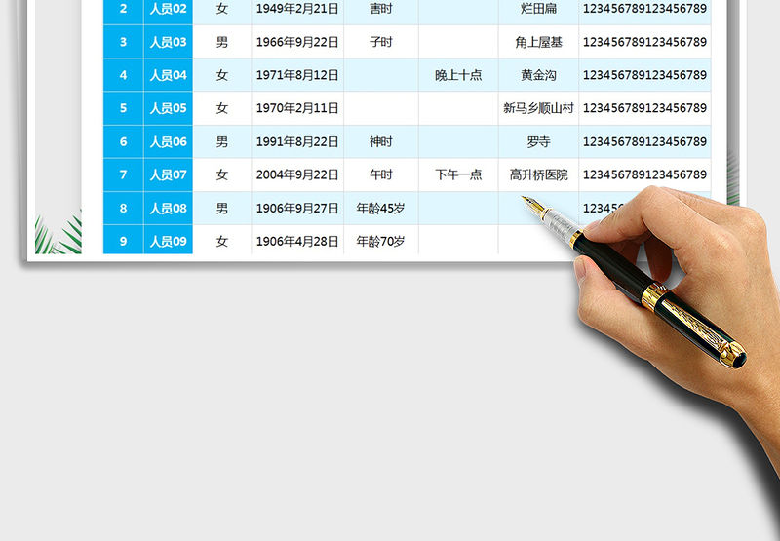This screenshot has height=541, width=780.
Task: Select the 午时 time cell
Action: (381, 174)
